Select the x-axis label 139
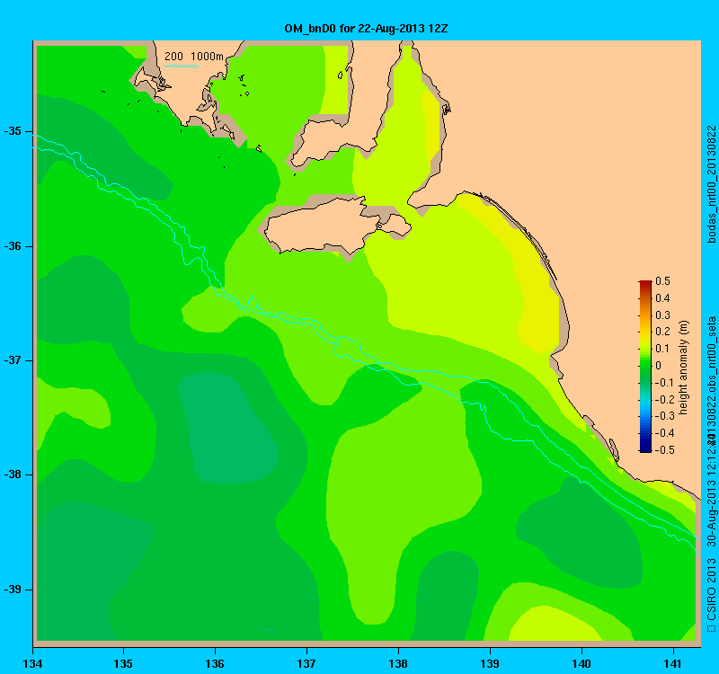Viewport: 719px width, 674px height. point(490,664)
